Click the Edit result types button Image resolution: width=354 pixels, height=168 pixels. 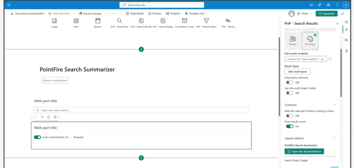(x=297, y=71)
